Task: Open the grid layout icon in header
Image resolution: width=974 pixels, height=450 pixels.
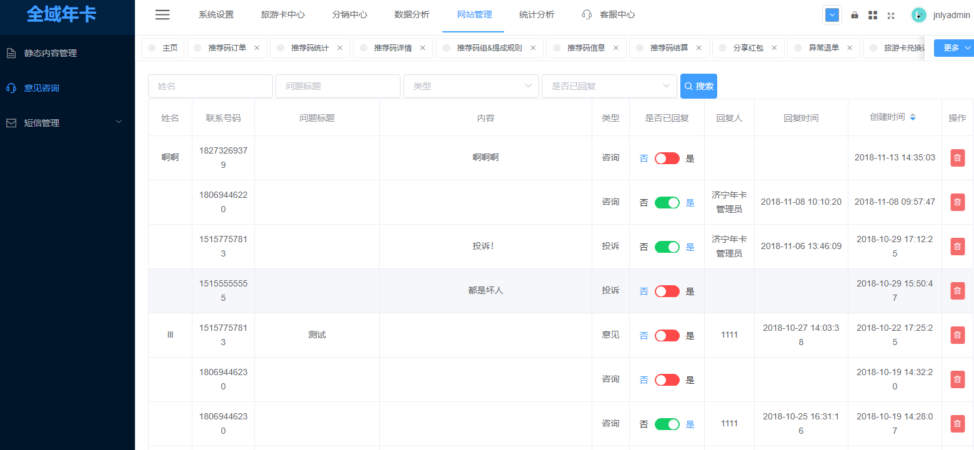Action: [x=873, y=15]
